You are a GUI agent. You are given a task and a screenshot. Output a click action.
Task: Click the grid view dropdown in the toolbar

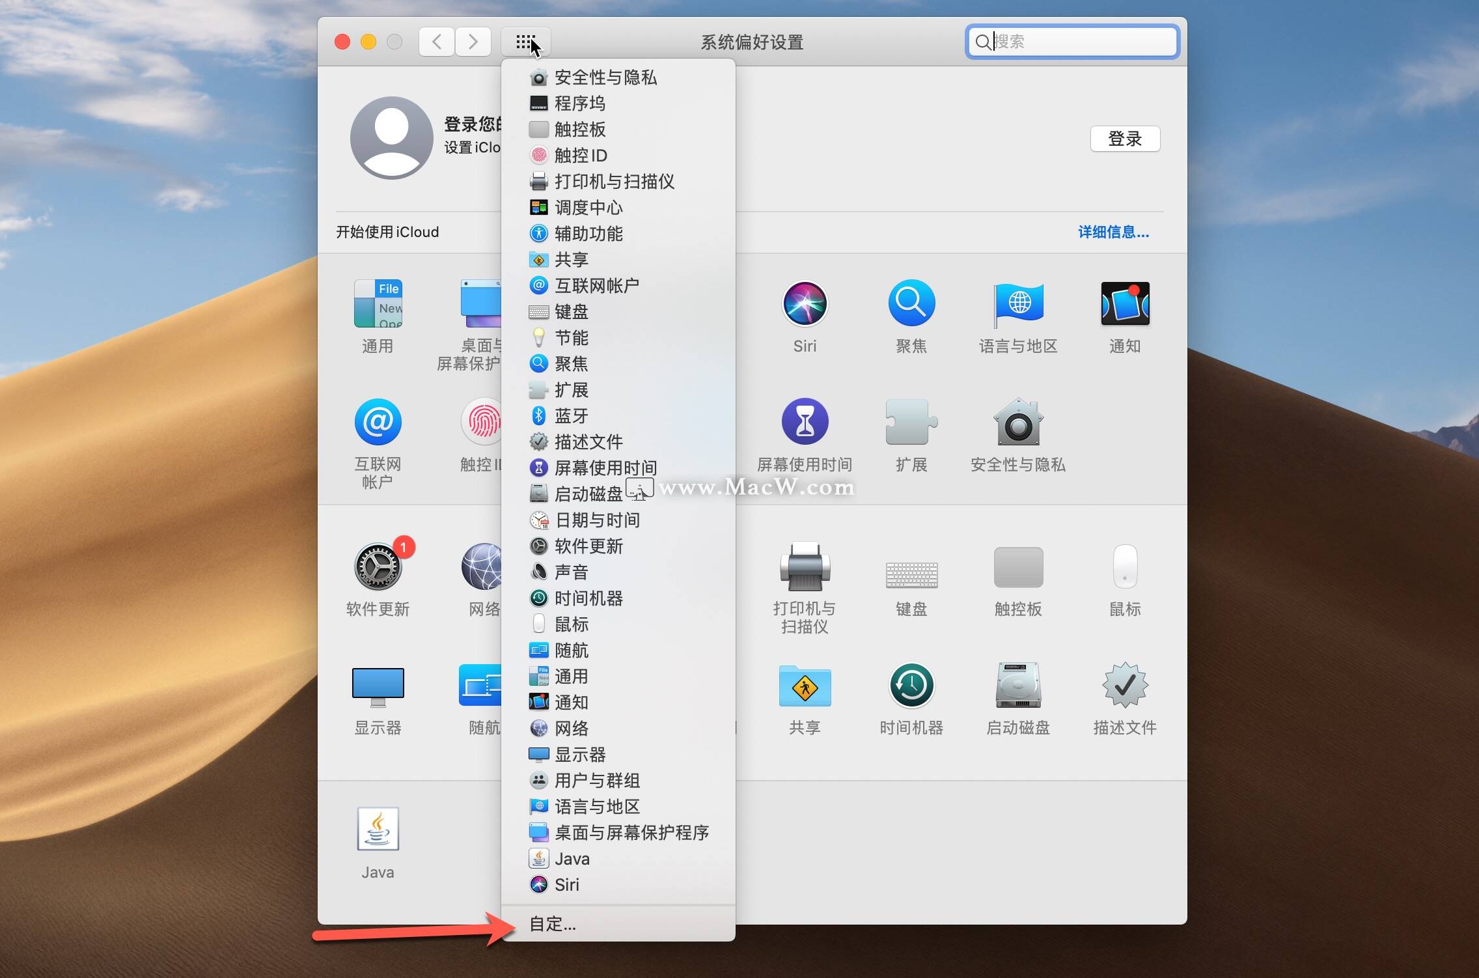(525, 41)
